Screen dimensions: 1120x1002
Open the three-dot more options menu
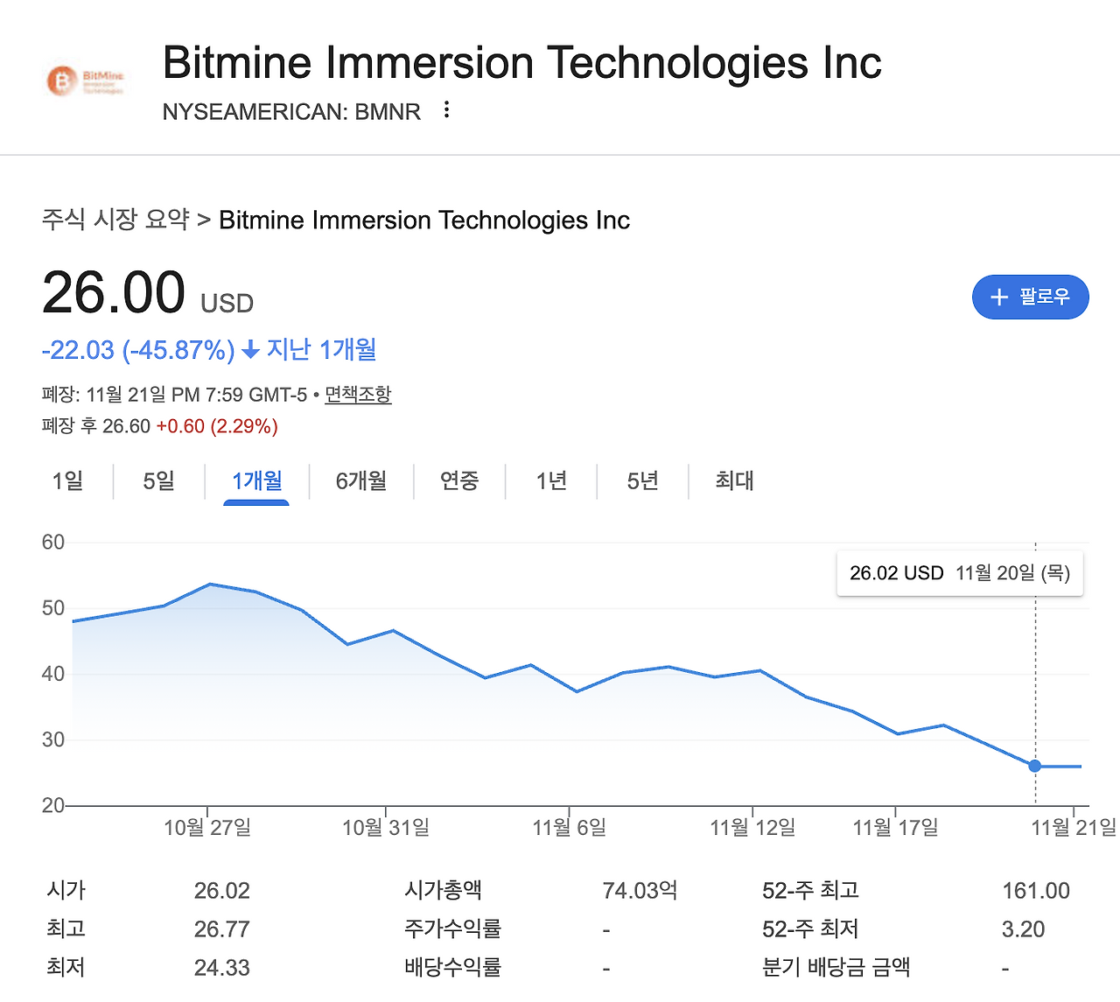point(446,110)
